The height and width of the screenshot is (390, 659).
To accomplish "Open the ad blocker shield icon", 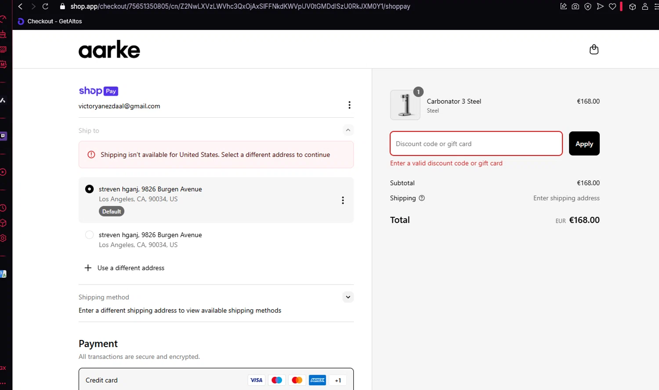I will [588, 7].
